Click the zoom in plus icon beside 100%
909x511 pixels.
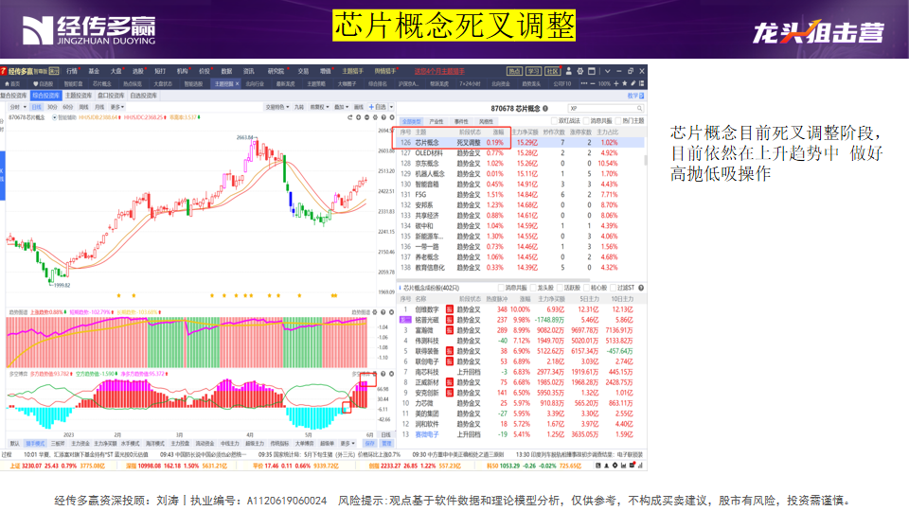(616, 84)
